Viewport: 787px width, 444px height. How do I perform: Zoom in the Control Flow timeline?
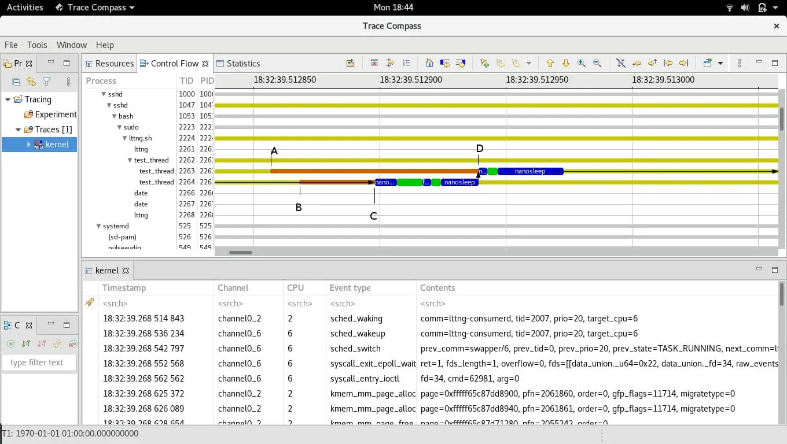coord(582,63)
